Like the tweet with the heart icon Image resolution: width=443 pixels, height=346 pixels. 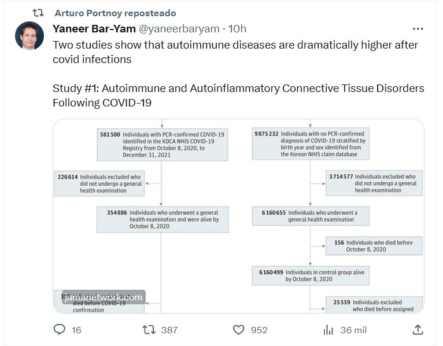tap(239, 329)
